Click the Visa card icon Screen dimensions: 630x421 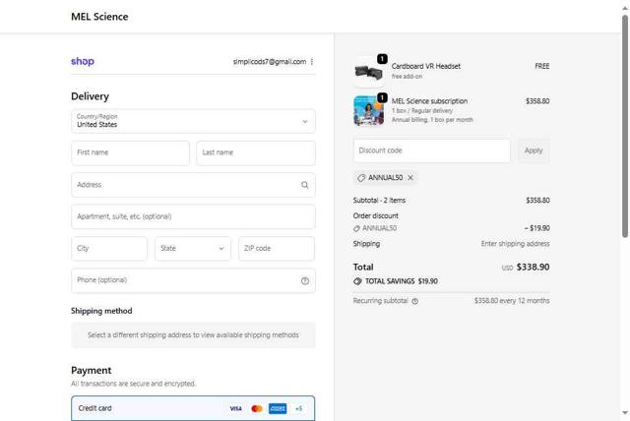(236, 408)
